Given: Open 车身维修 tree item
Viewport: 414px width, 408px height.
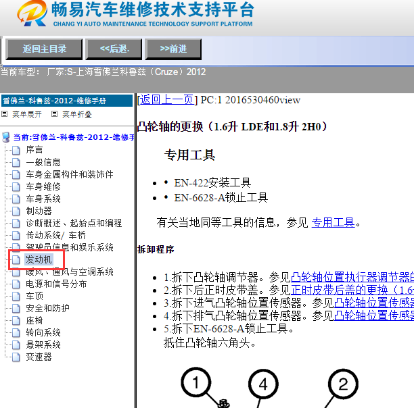Looking at the screenshot, I should point(43,186).
